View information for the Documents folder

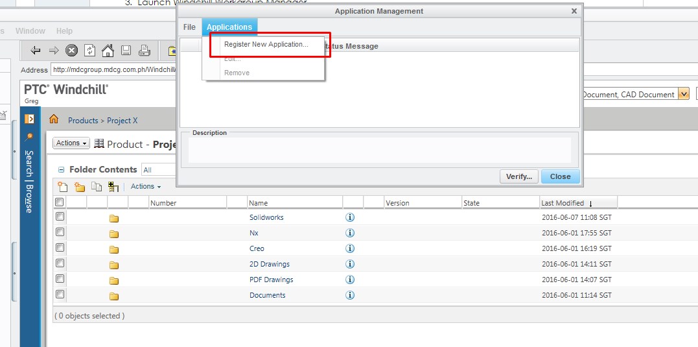tap(350, 295)
